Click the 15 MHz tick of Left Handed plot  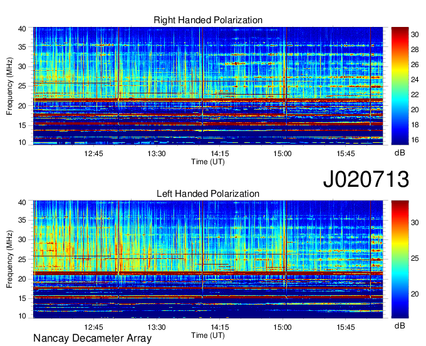point(22,299)
